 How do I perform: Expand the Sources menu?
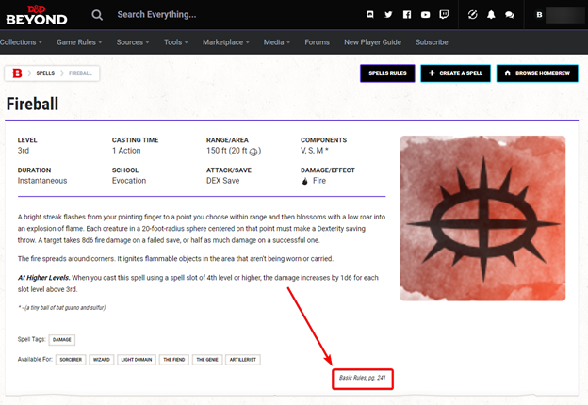click(x=133, y=42)
